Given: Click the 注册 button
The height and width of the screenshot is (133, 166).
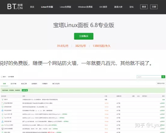Looking at the screenshot, I should coord(154,7).
